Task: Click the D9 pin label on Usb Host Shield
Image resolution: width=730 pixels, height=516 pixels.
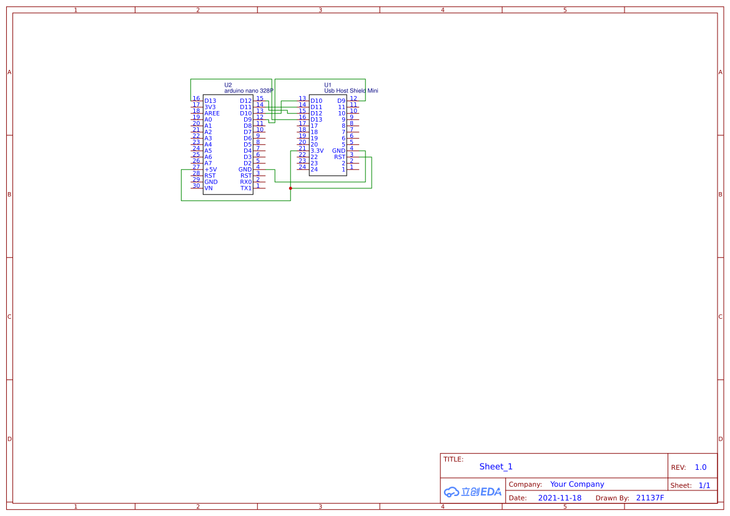Action: click(x=341, y=101)
